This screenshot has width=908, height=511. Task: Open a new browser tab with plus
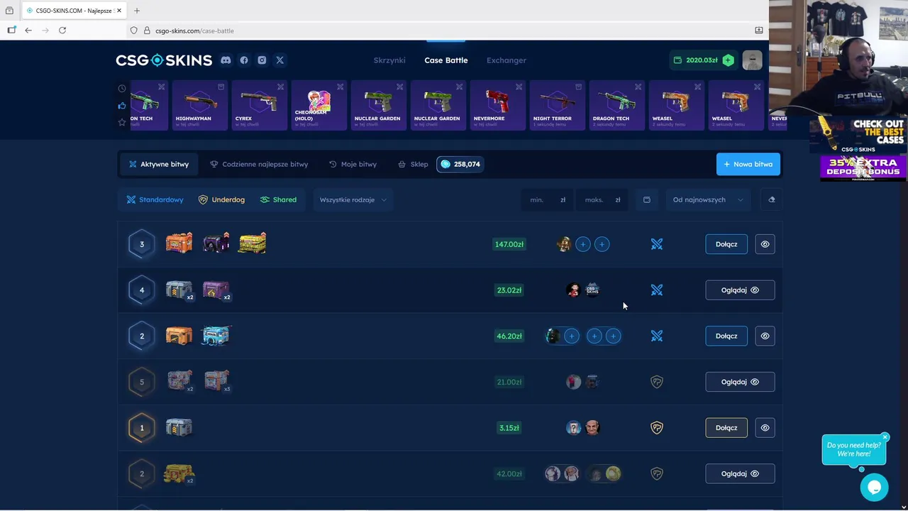pyautogui.click(x=137, y=11)
